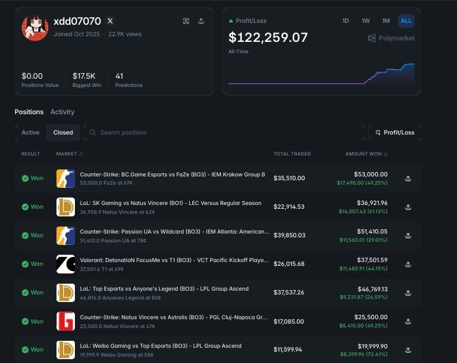The height and width of the screenshot is (363, 457).
Task: Click the xdd07070 username heading
Action: click(77, 22)
